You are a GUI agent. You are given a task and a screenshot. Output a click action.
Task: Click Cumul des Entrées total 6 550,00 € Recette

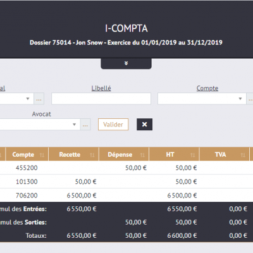tap(82, 209)
